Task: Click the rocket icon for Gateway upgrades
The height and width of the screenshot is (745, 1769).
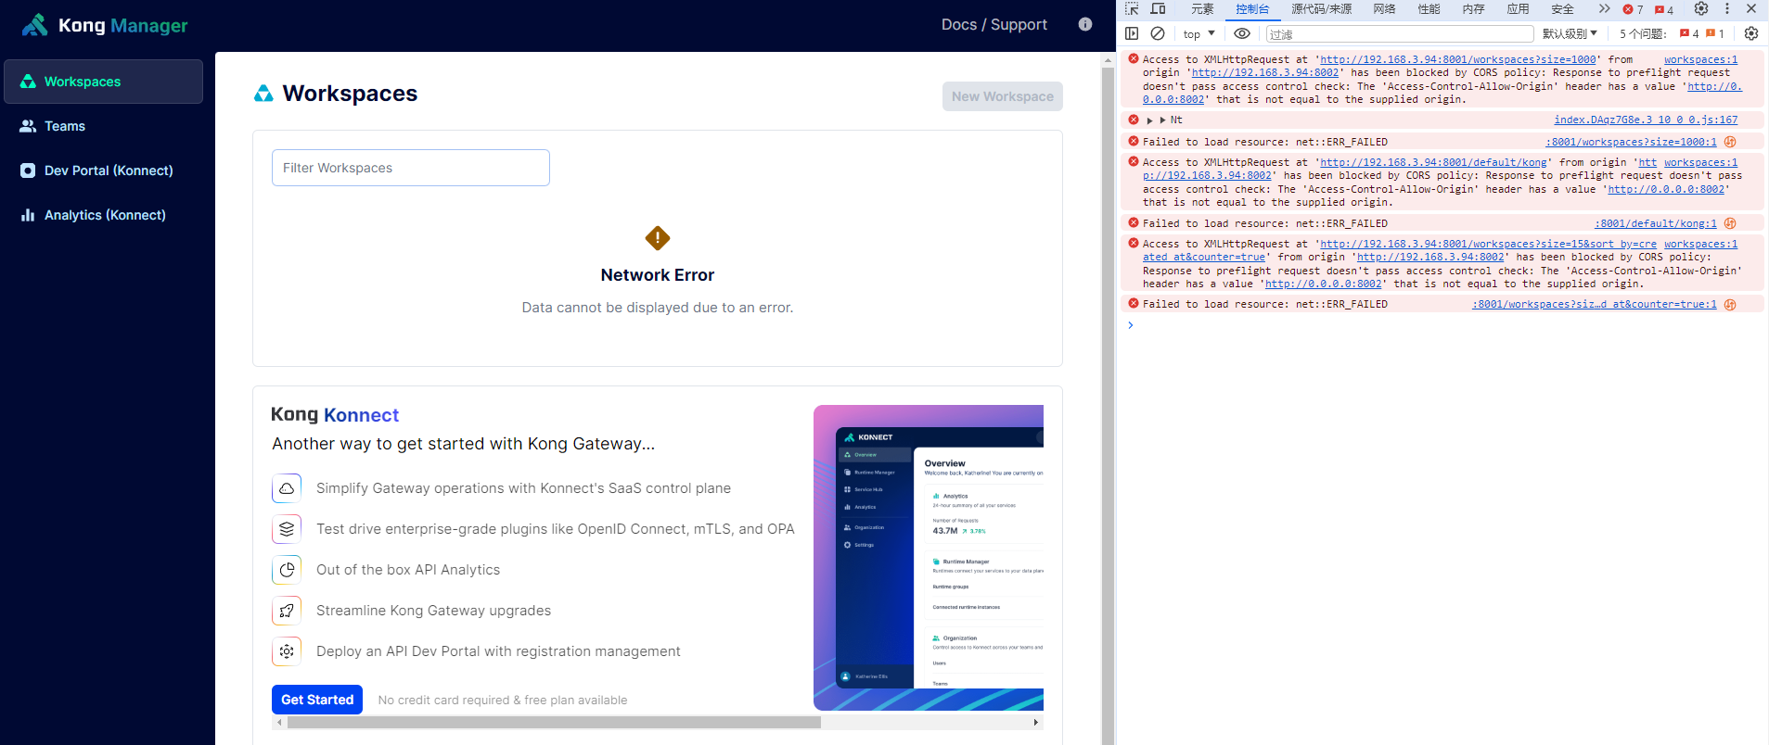Action: 287,611
